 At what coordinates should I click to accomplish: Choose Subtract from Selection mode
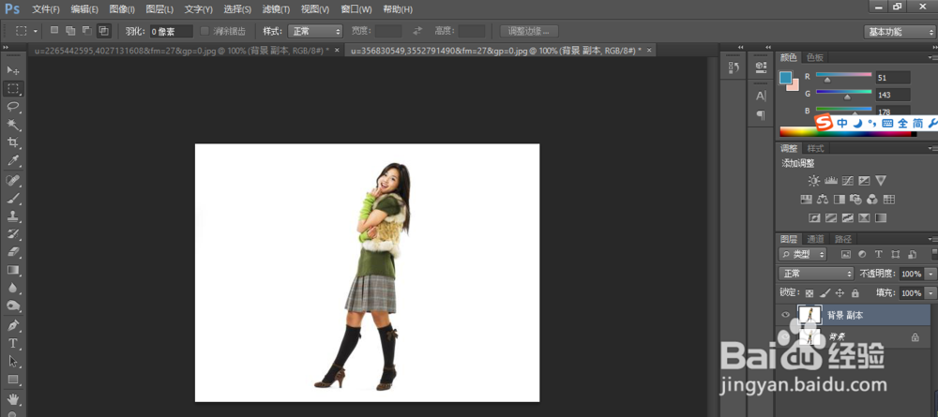pos(87,31)
